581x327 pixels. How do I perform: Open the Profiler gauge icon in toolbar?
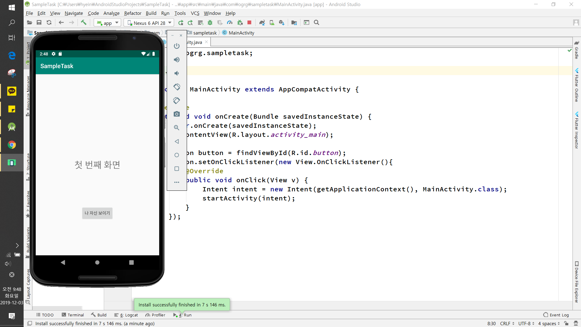coord(230,22)
